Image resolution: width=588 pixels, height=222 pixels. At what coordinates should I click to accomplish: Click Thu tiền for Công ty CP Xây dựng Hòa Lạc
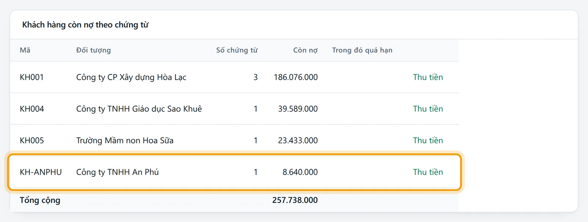coord(428,77)
